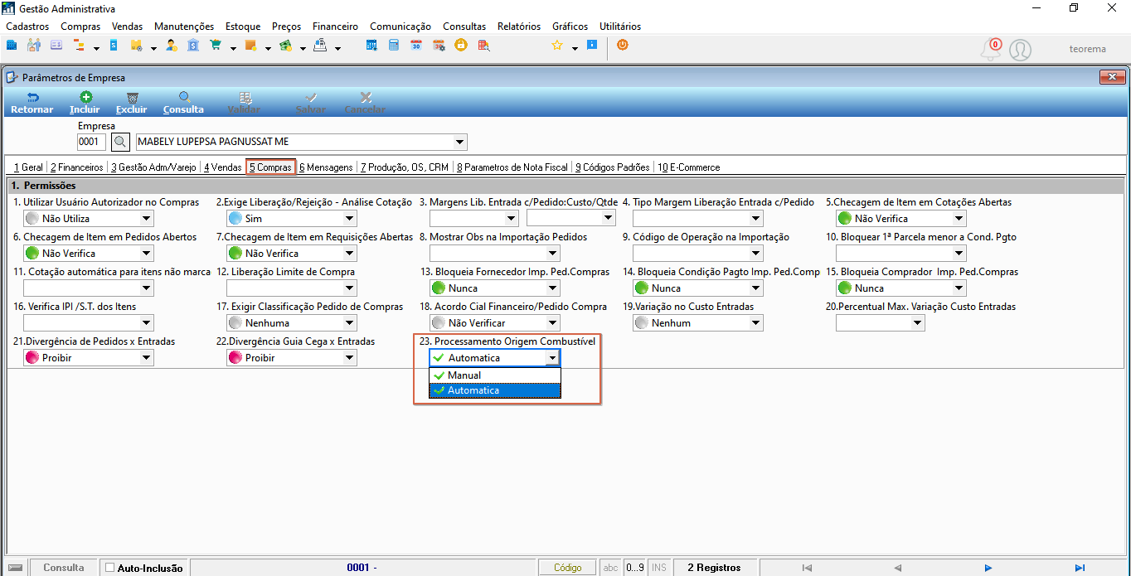
Task: Click the Empresa code input field
Action: [92, 142]
